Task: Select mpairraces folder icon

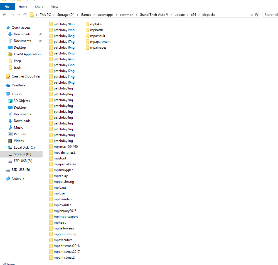Action: point(87,47)
